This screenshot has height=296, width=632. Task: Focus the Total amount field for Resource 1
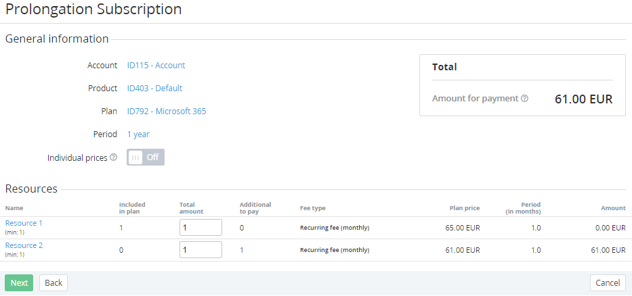point(201,228)
